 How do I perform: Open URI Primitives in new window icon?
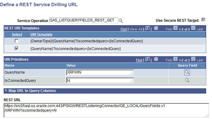click(x=147, y=60)
